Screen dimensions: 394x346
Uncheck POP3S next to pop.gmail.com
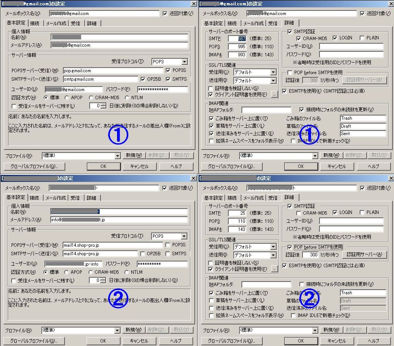click(168, 70)
